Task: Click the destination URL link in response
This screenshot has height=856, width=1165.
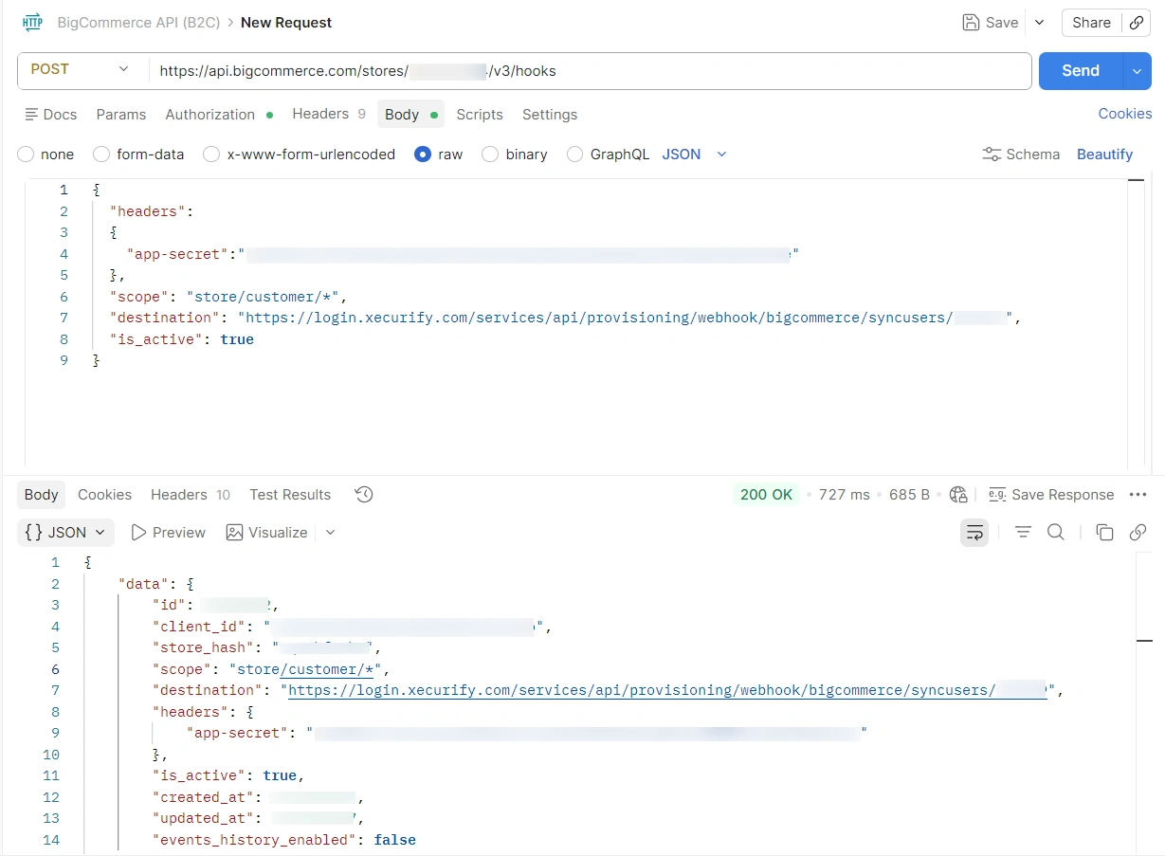Action: tap(666, 690)
